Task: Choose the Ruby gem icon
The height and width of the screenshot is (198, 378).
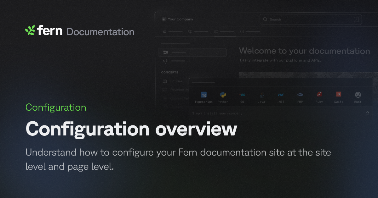Action: (319, 95)
